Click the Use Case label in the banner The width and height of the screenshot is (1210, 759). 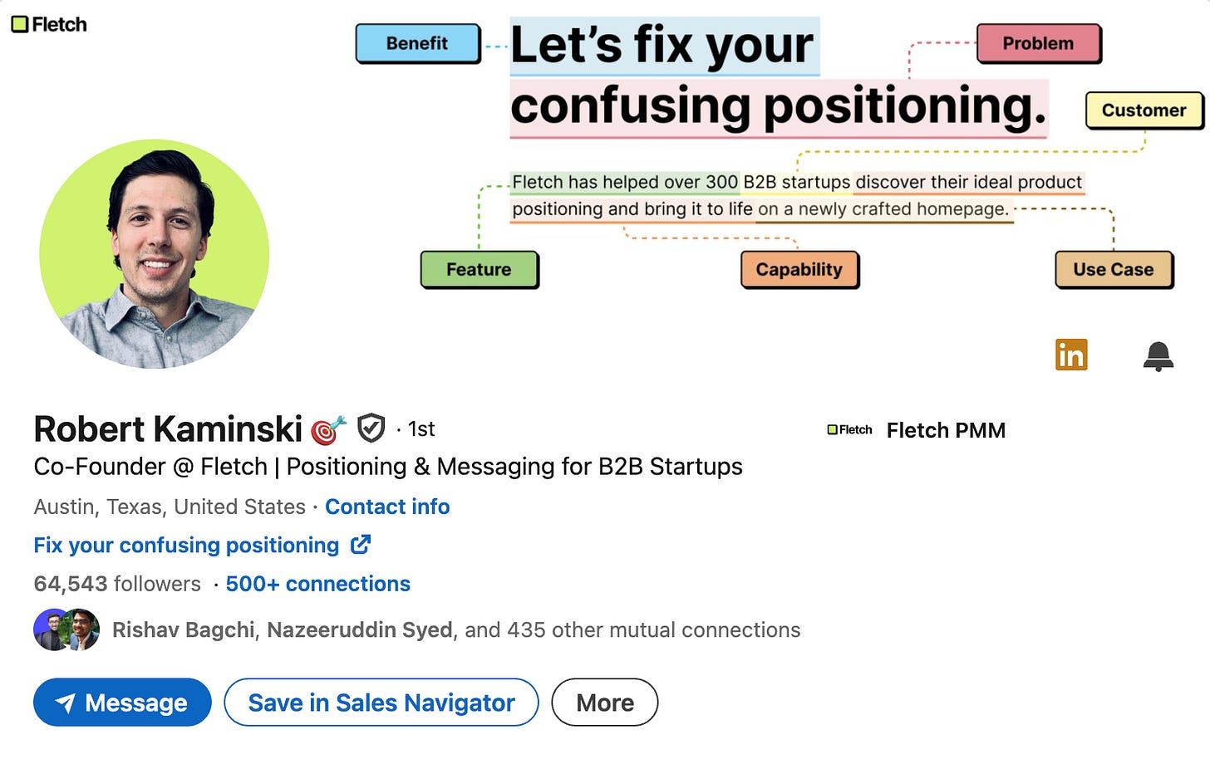click(x=1114, y=269)
